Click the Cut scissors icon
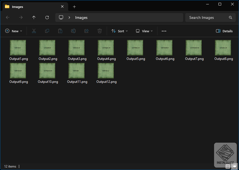239x170 pixels. coord(34,31)
